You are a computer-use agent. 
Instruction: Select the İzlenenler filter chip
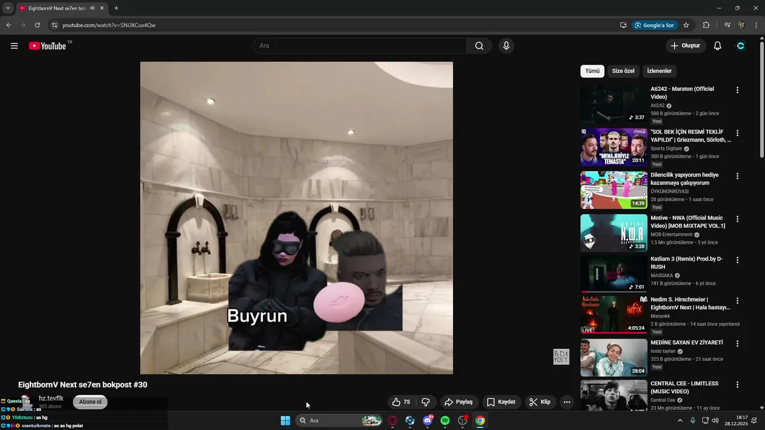click(659, 71)
